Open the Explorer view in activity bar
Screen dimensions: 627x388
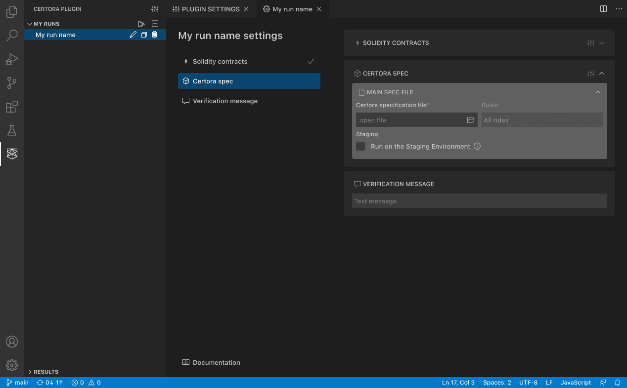(12, 12)
